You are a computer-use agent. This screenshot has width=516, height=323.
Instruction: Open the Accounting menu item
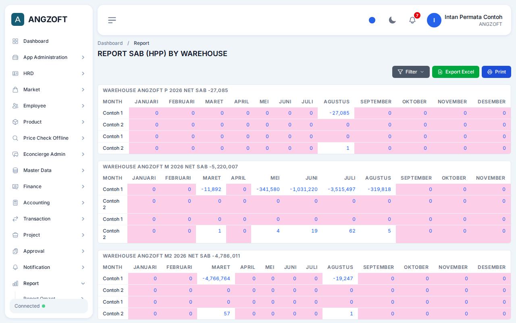tap(48, 203)
